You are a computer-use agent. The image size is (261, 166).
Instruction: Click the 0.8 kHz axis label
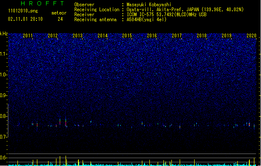click(x=4, y=116)
